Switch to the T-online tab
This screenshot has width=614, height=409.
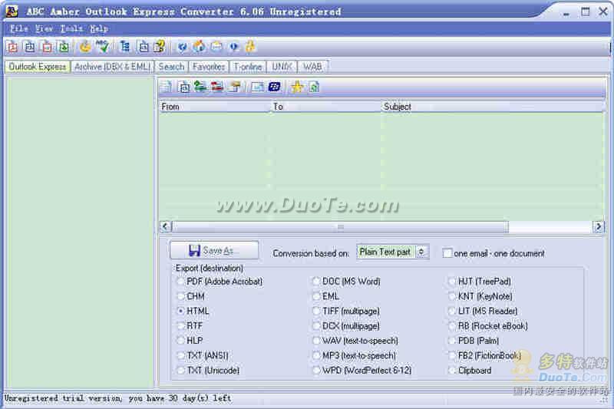click(x=248, y=67)
